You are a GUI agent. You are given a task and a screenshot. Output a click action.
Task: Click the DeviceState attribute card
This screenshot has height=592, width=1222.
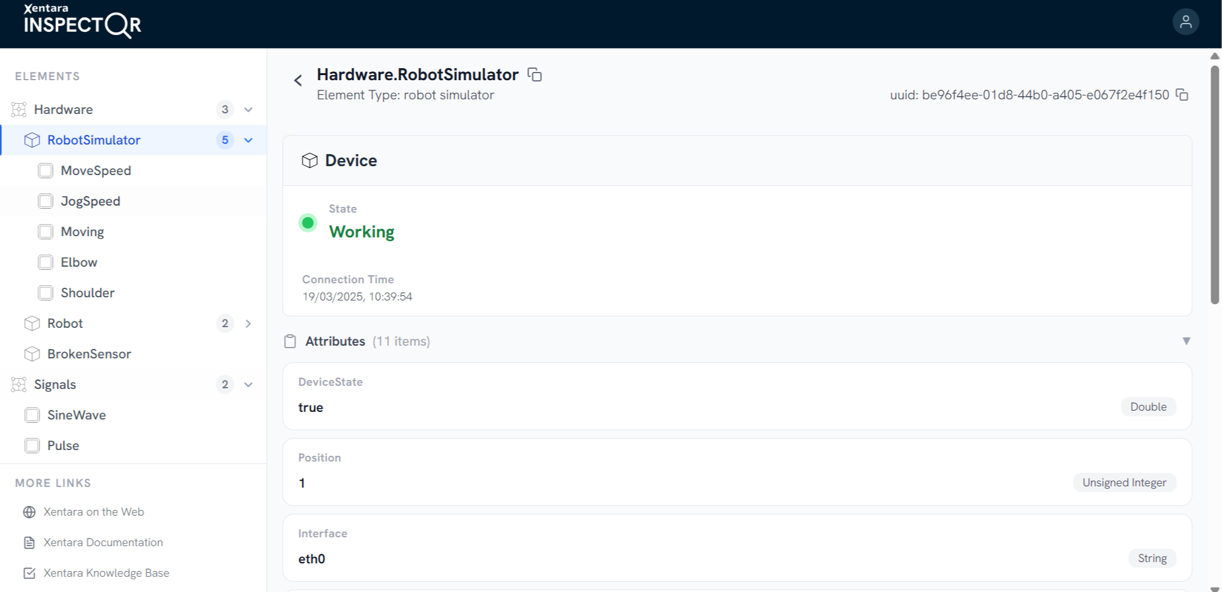click(737, 396)
